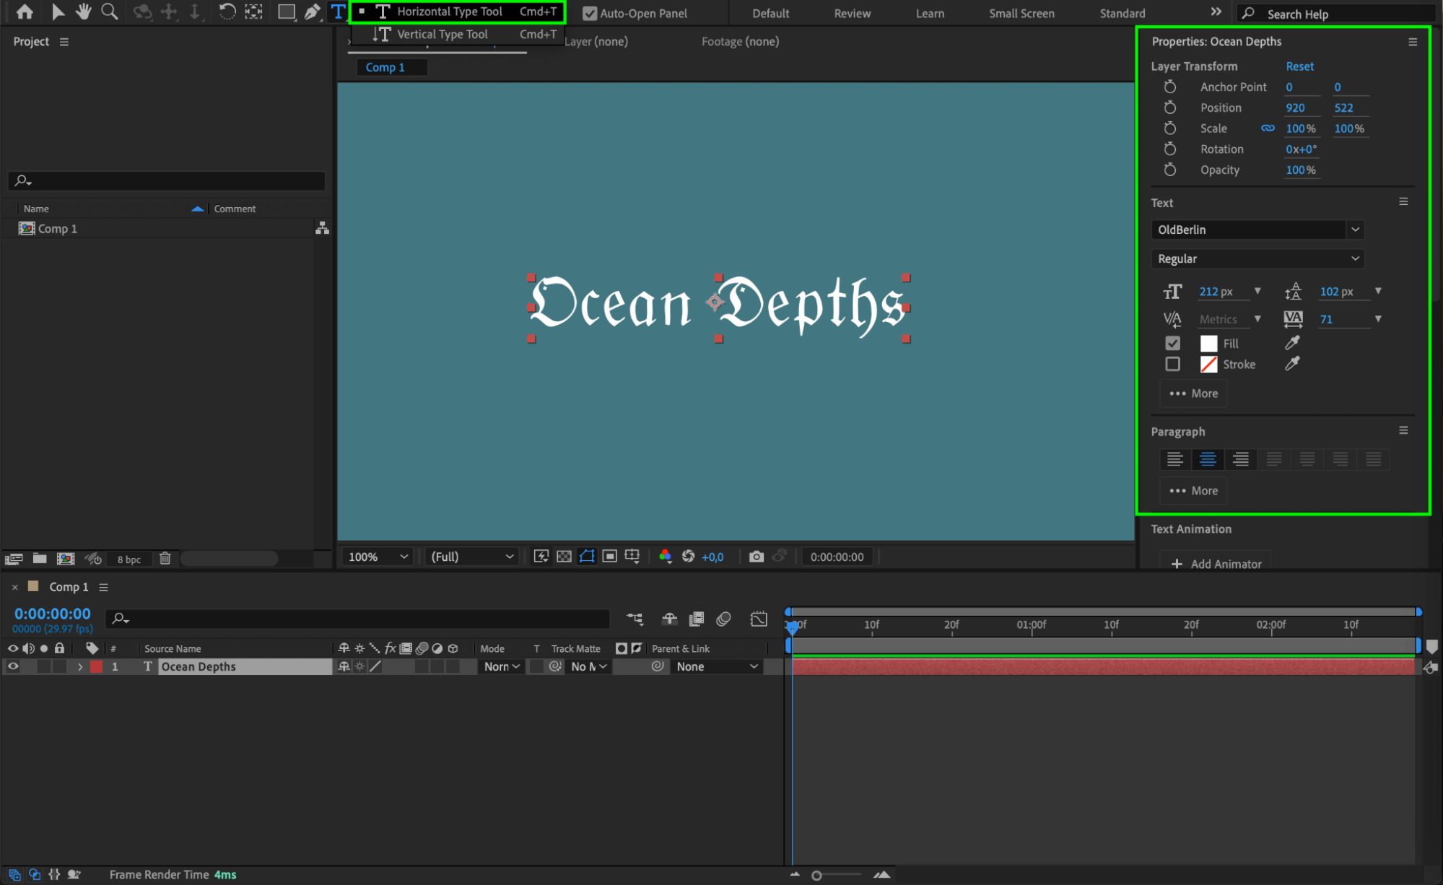Click the Fill color eyedropper

click(x=1292, y=343)
